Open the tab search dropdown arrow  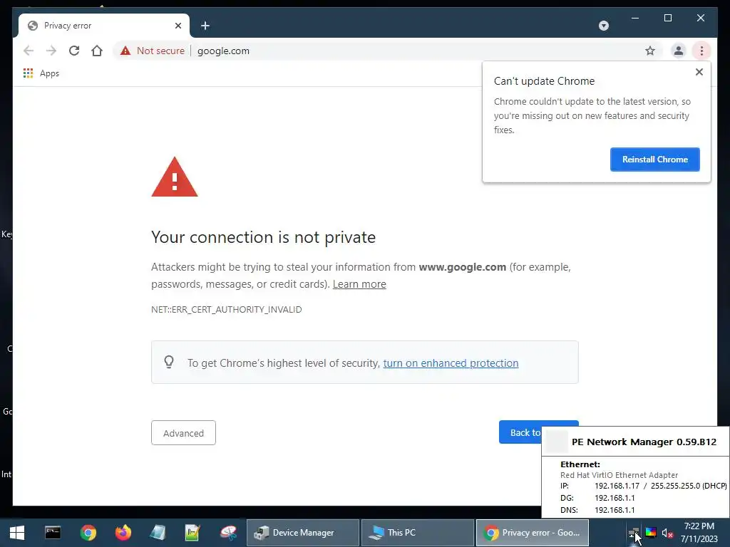tap(603, 26)
